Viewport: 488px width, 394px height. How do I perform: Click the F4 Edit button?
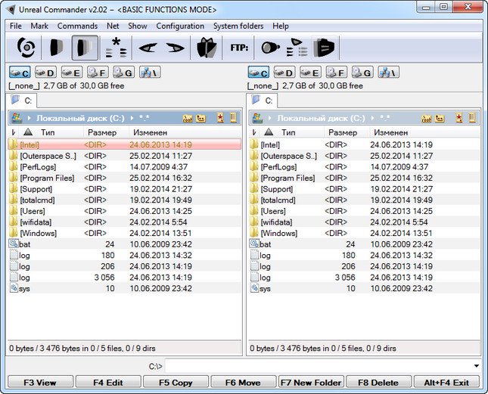tap(108, 382)
